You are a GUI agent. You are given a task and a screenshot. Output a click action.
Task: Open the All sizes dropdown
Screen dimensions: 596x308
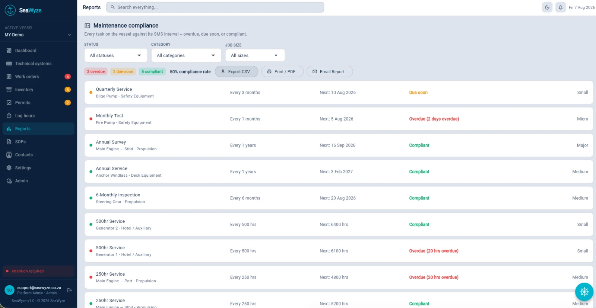pyautogui.click(x=255, y=55)
